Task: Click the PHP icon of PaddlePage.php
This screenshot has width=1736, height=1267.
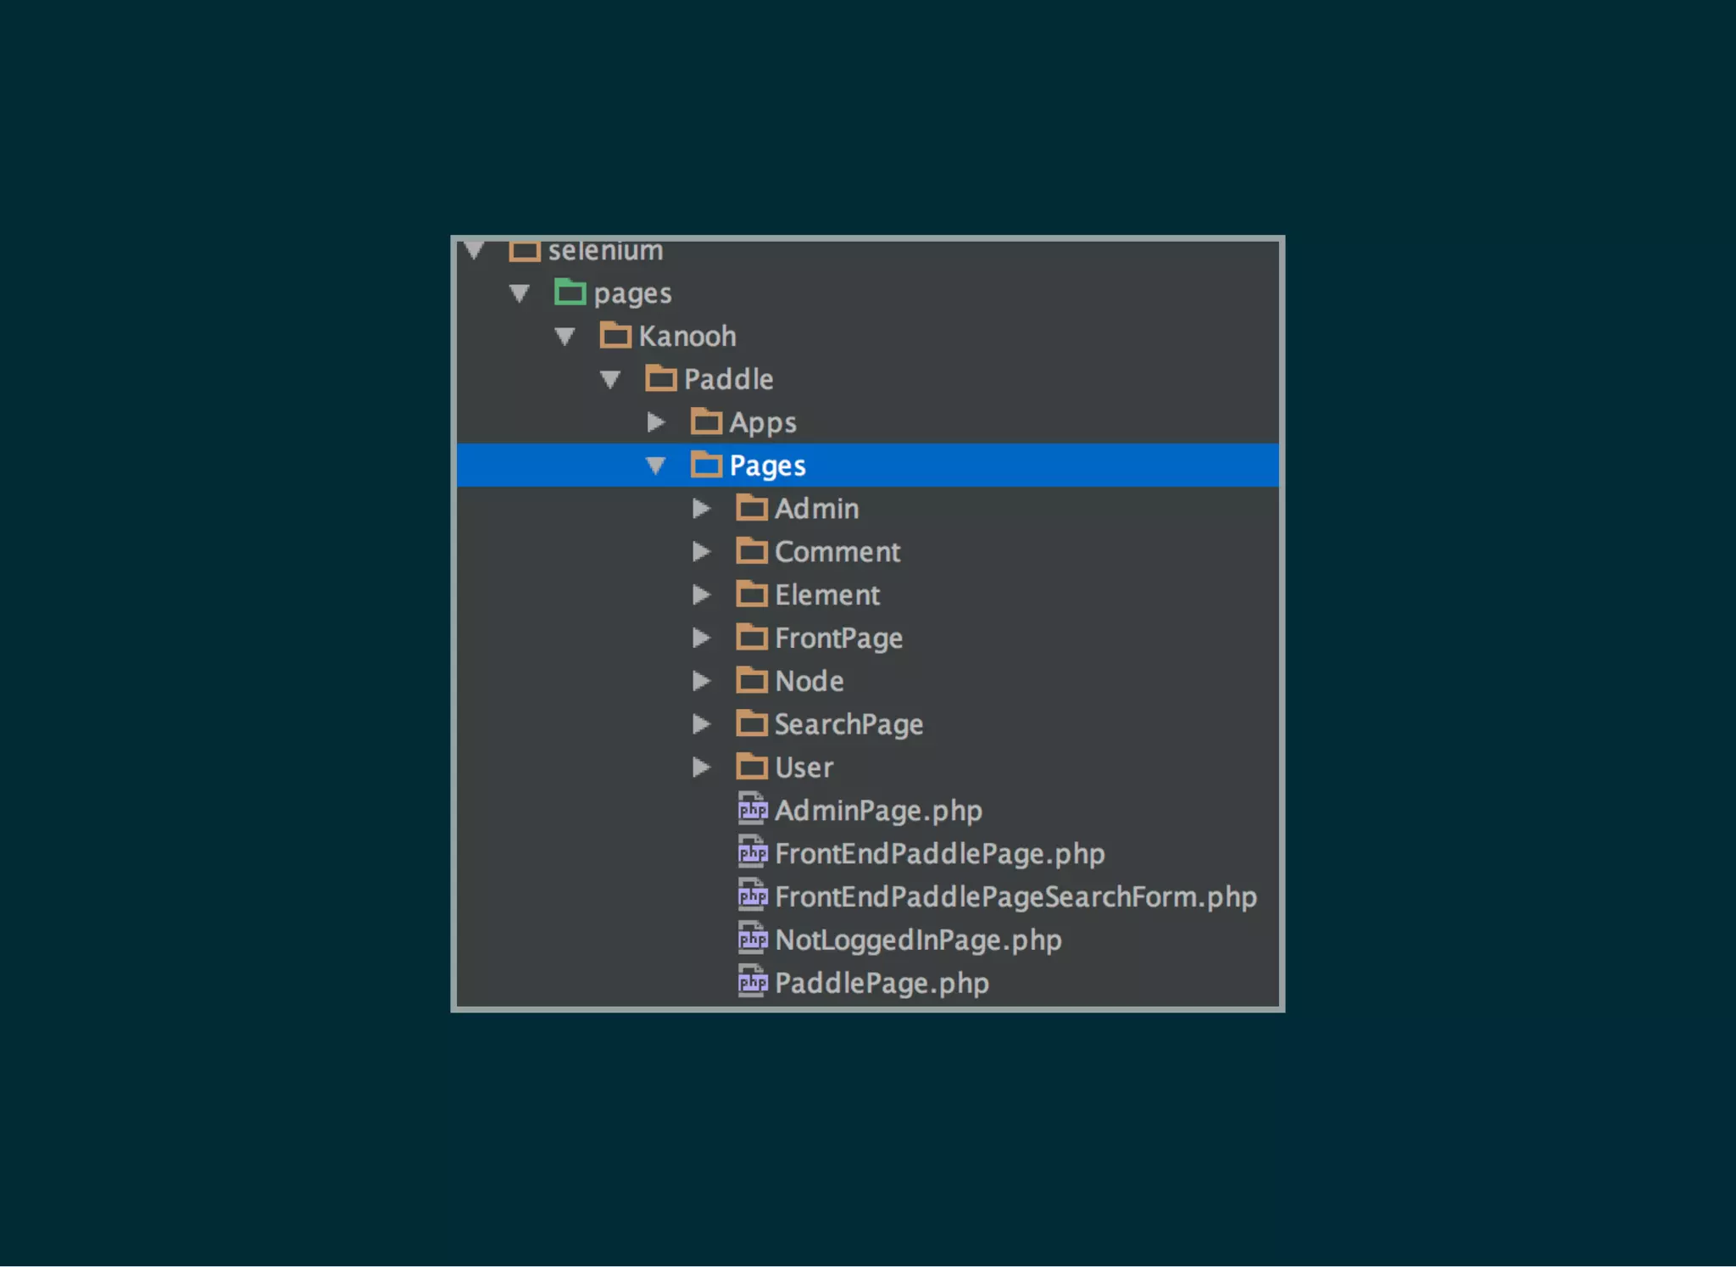Action: coord(752,982)
